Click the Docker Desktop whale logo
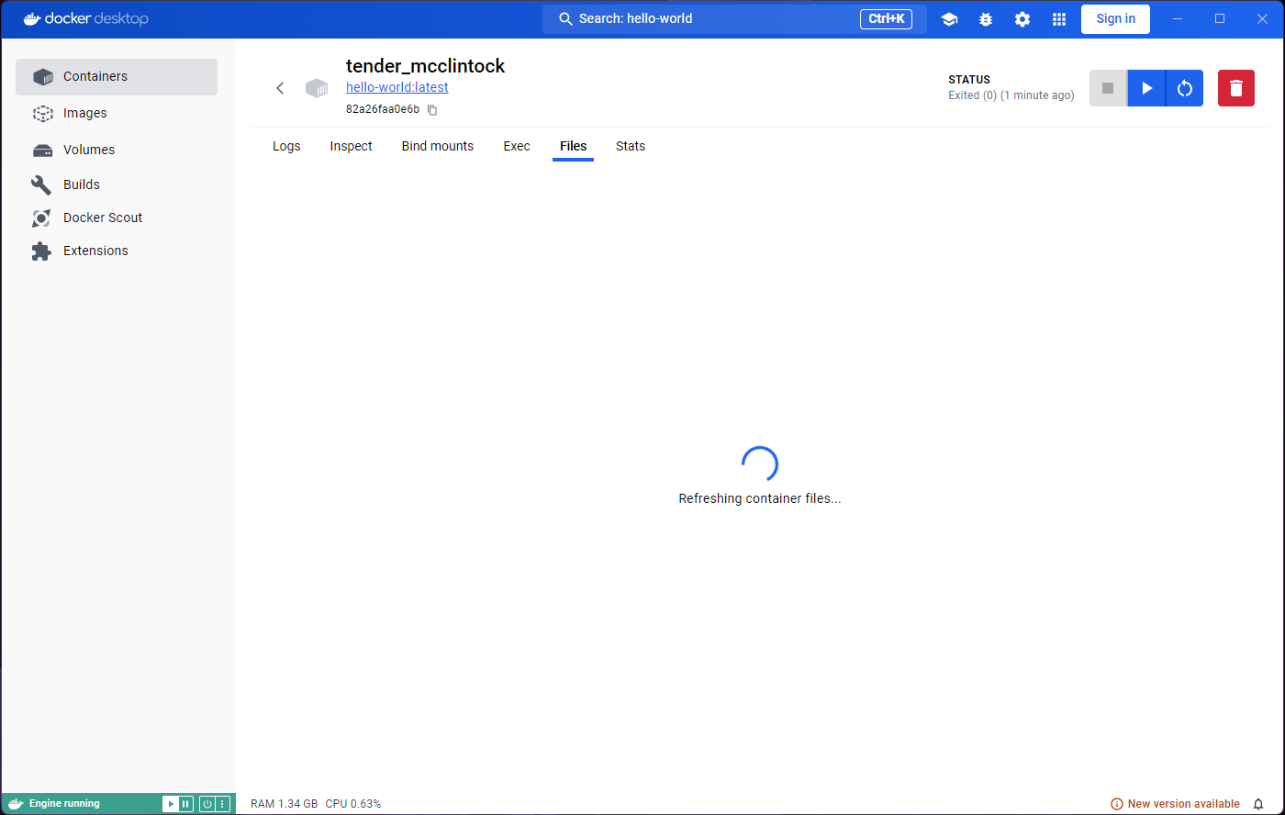Image resolution: width=1285 pixels, height=815 pixels. (x=85, y=18)
